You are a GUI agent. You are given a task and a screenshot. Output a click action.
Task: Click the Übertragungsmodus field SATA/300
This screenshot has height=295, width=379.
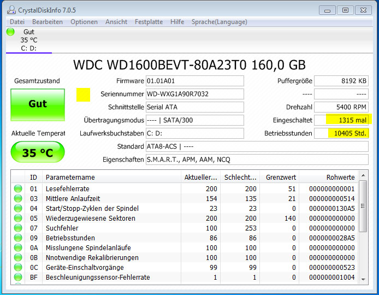click(195, 120)
